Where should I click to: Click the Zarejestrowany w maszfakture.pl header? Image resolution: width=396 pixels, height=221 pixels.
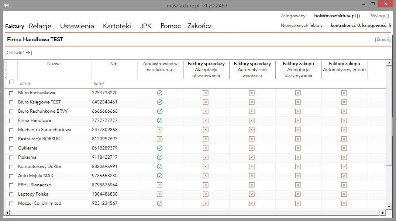click(x=160, y=67)
